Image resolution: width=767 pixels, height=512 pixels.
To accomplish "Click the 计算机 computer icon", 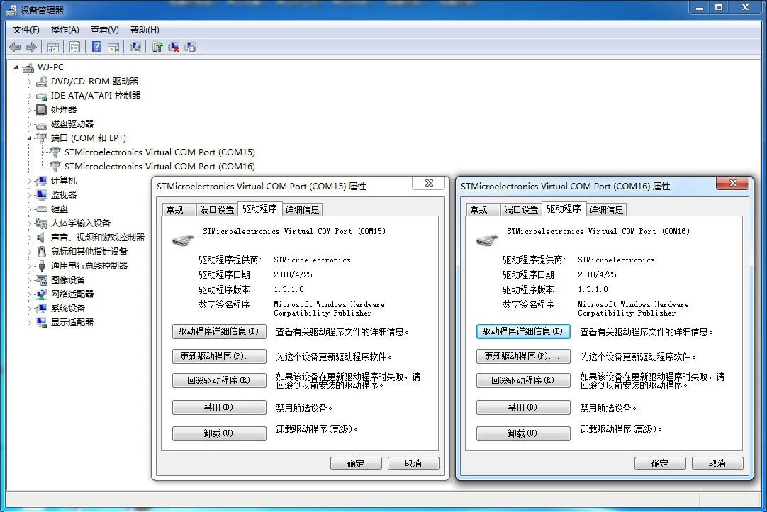I will pyautogui.click(x=42, y=181).
